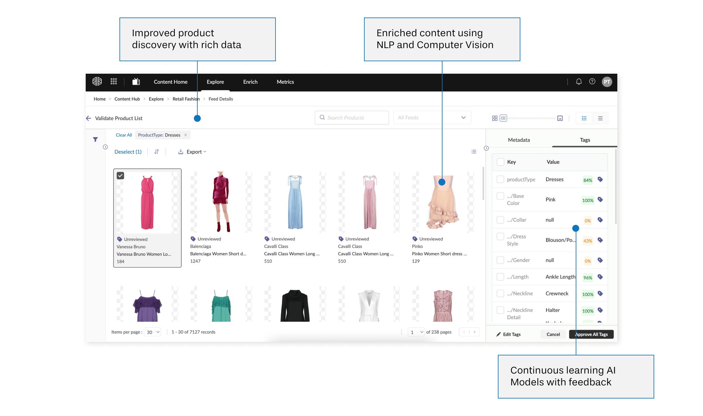Open the Enrich menu item
The height and width of the screenshot is (416, 703).
coord(250,82)
